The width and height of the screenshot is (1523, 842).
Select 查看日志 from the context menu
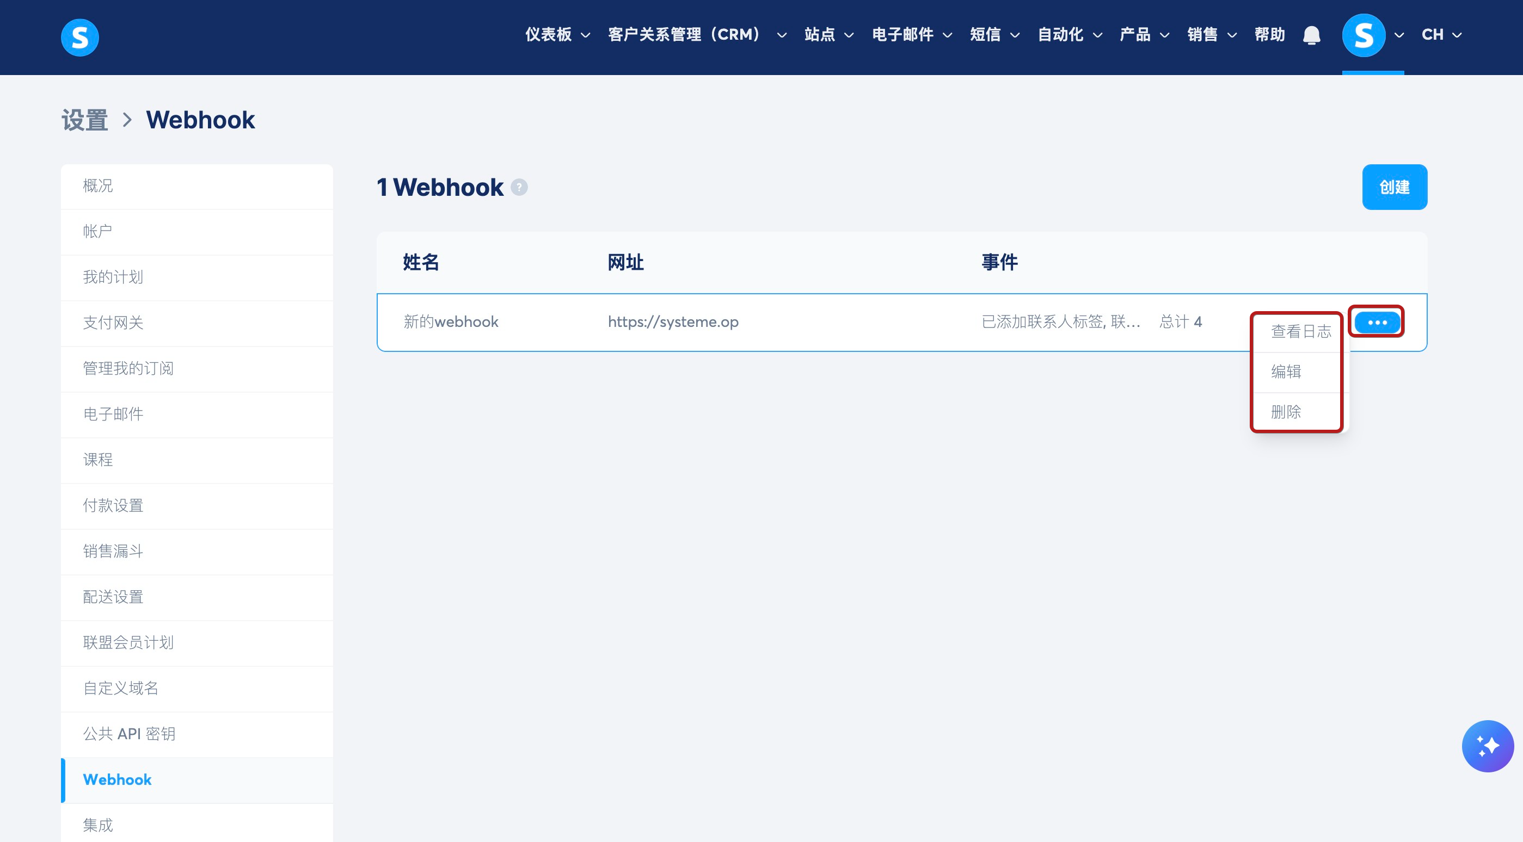pyautogui.click(x=1301, y=331)
